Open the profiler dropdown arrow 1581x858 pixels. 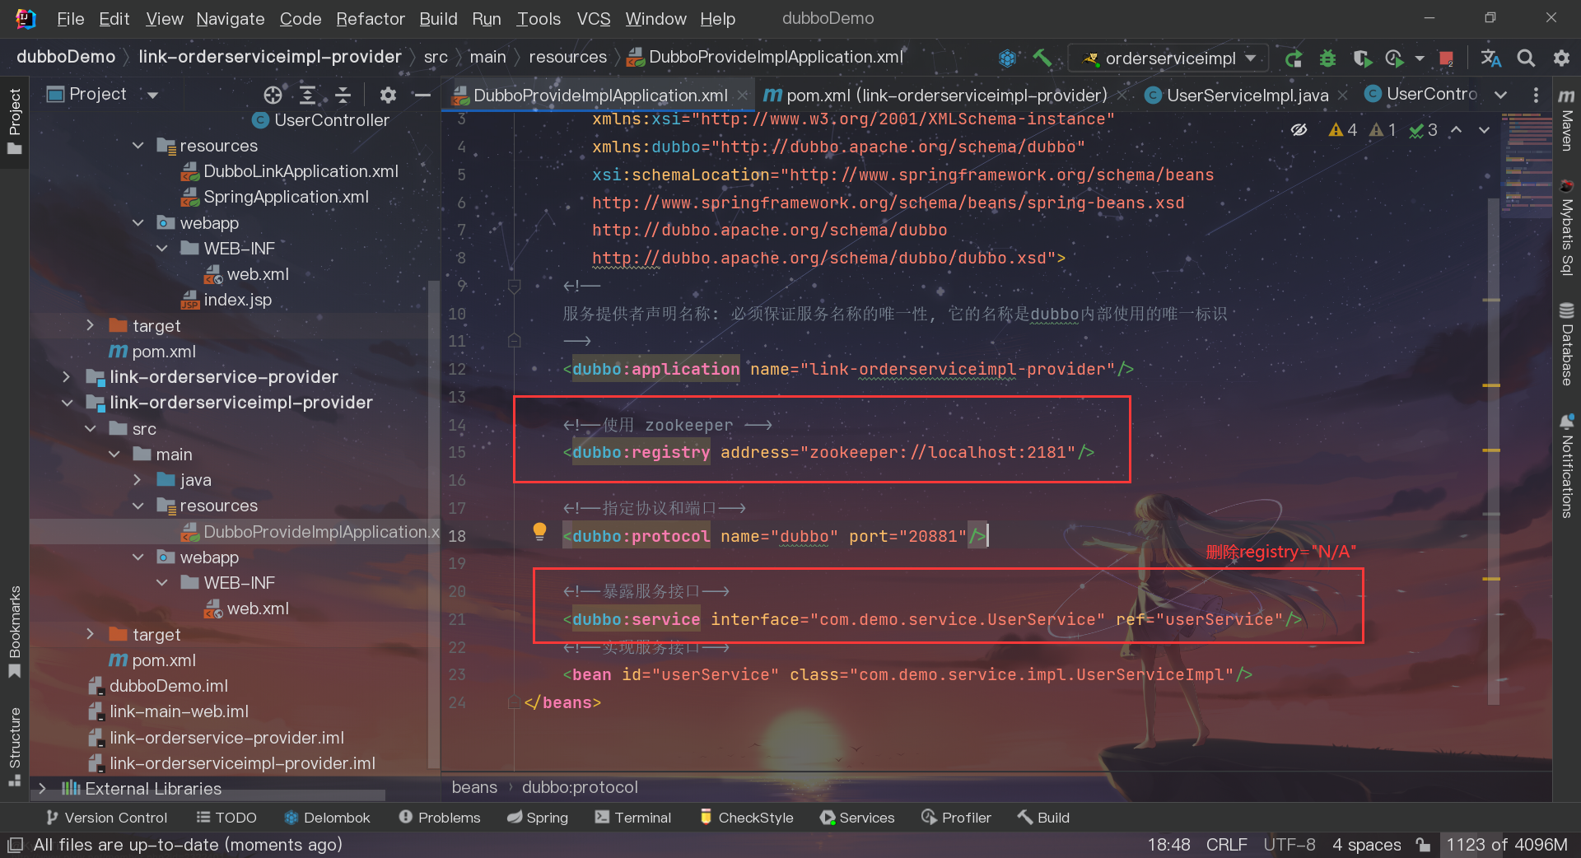click(1420, 58)
